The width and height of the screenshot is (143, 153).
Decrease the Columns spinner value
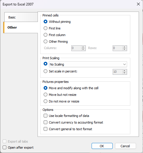click(83, 49)
